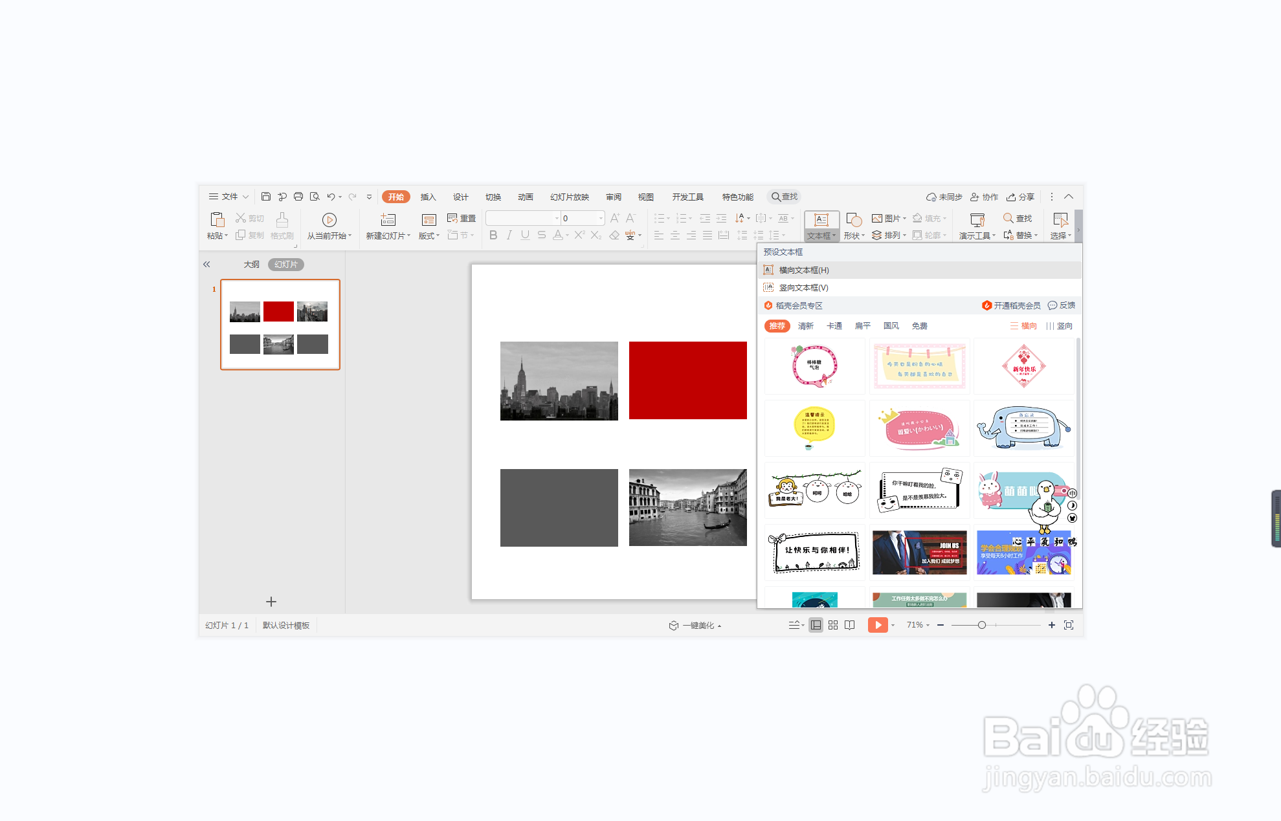Image resolution: width=1281 pixels, height=821 pixels.
Task: Click the Shapes tool icon
Action: (x=854, y=220)
